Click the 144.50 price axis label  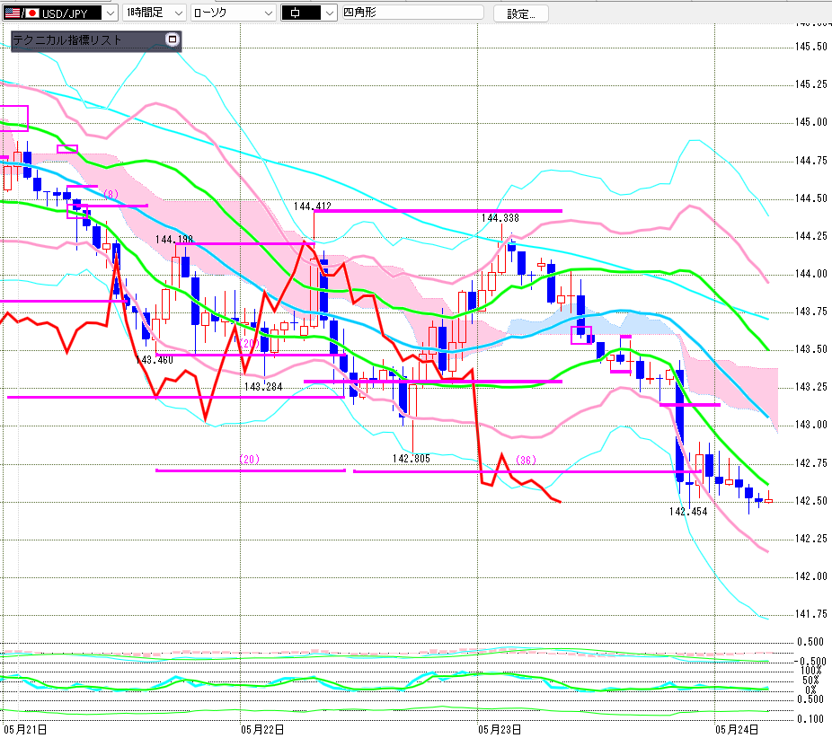point(811,198)
